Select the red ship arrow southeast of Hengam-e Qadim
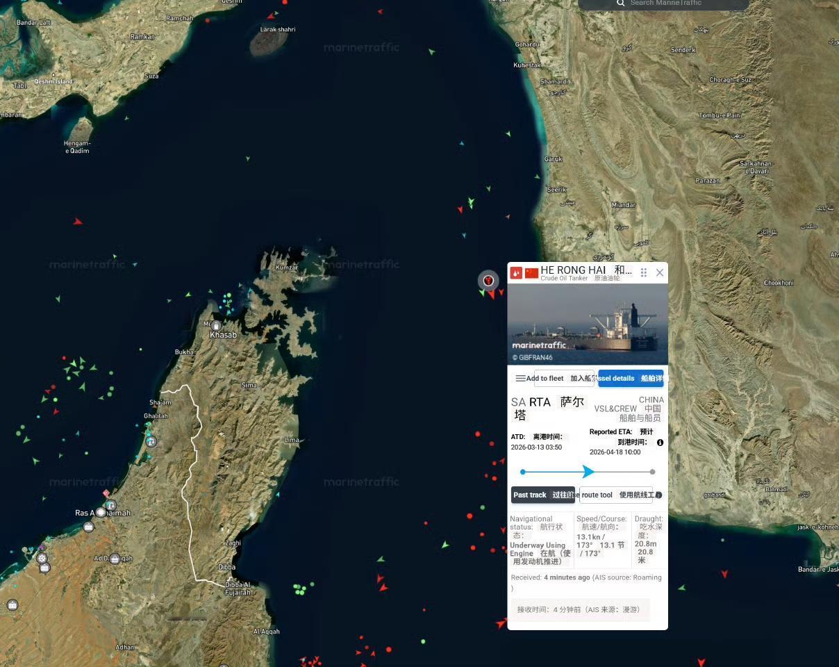The width and height of the screenshot is (839, 667). pos(78,222)
